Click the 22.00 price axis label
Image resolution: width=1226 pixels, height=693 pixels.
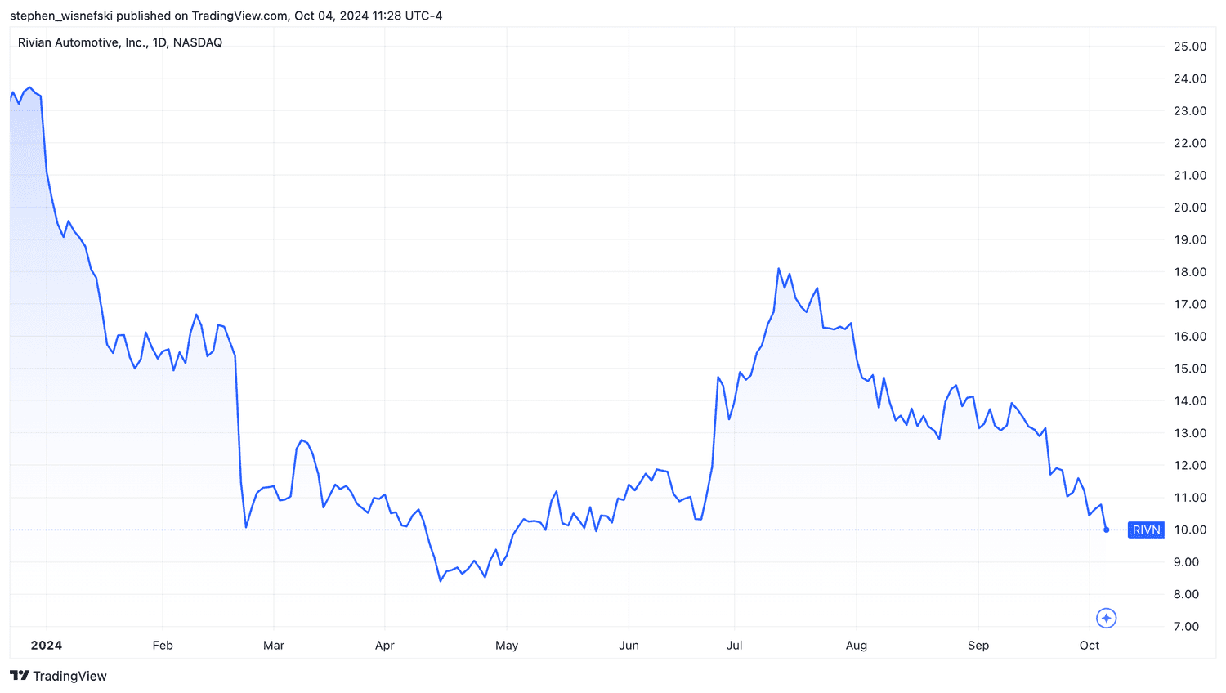[1190, 143]
